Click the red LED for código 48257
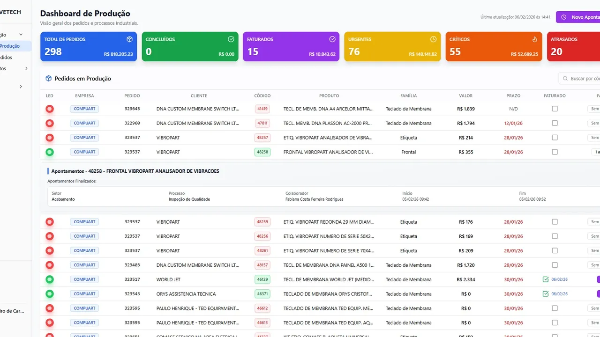The image size is (600, 337). pos(50,138)
